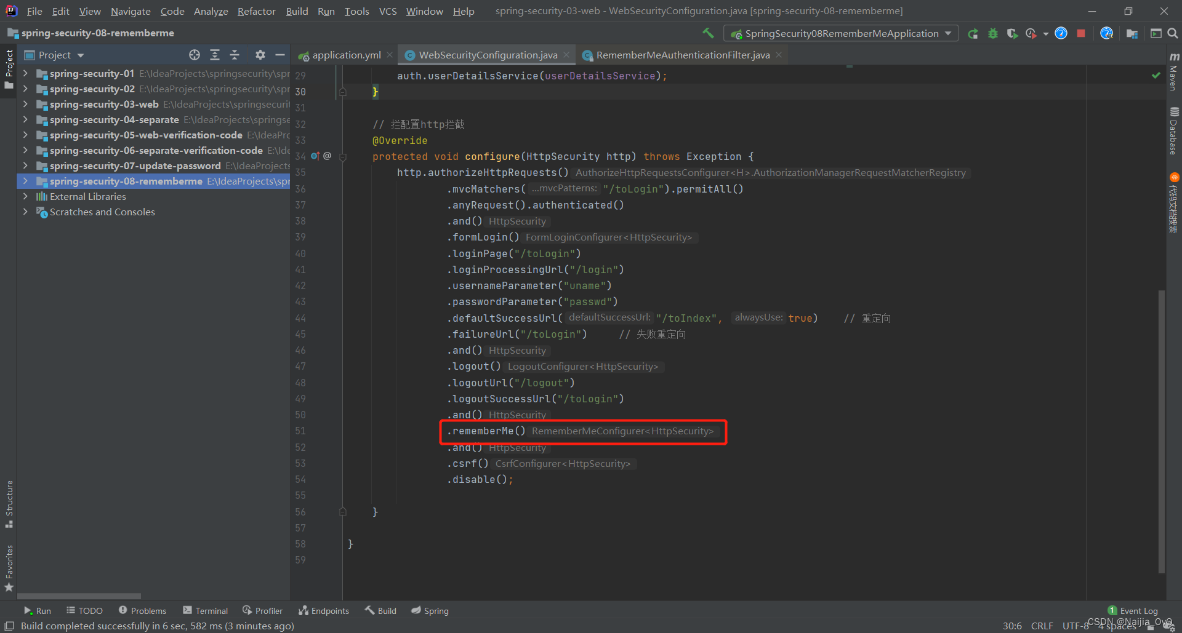Open the TODO tool window
Image resolution: width=1182 pixels, height=633 pixels.
point(85,610)
